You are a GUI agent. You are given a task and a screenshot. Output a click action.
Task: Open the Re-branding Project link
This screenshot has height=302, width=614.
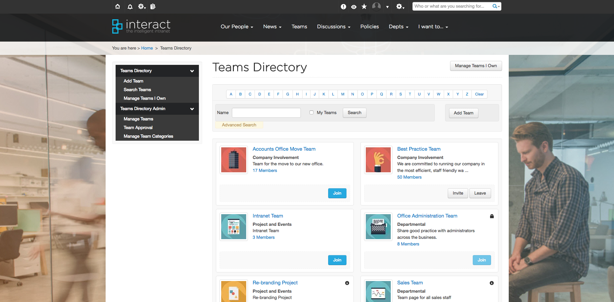pos(275,283)
